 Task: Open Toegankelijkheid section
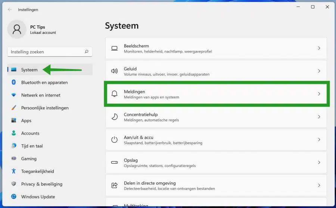(50, 171)
